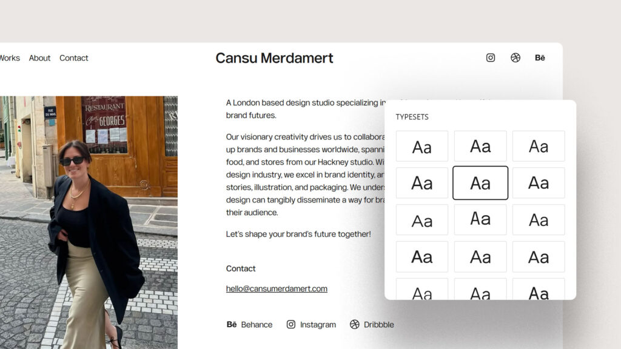The width and height of the screenshot is (621, 349).
Task: Click the Instagram text link above the footer
Action: pyautogui.click(x=318, y=325)
